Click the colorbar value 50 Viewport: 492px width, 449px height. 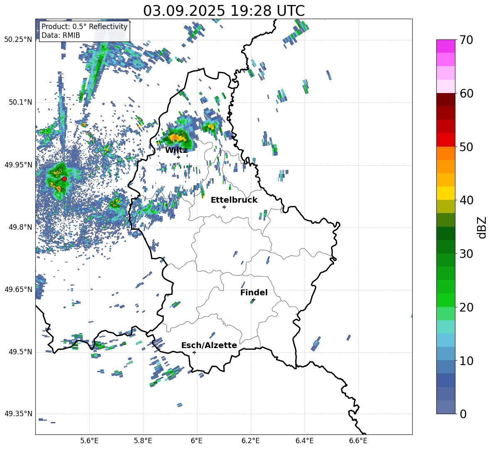pos(467,147)
